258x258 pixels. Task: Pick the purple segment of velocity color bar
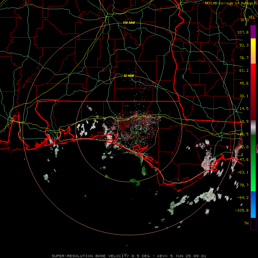point(253,32)
